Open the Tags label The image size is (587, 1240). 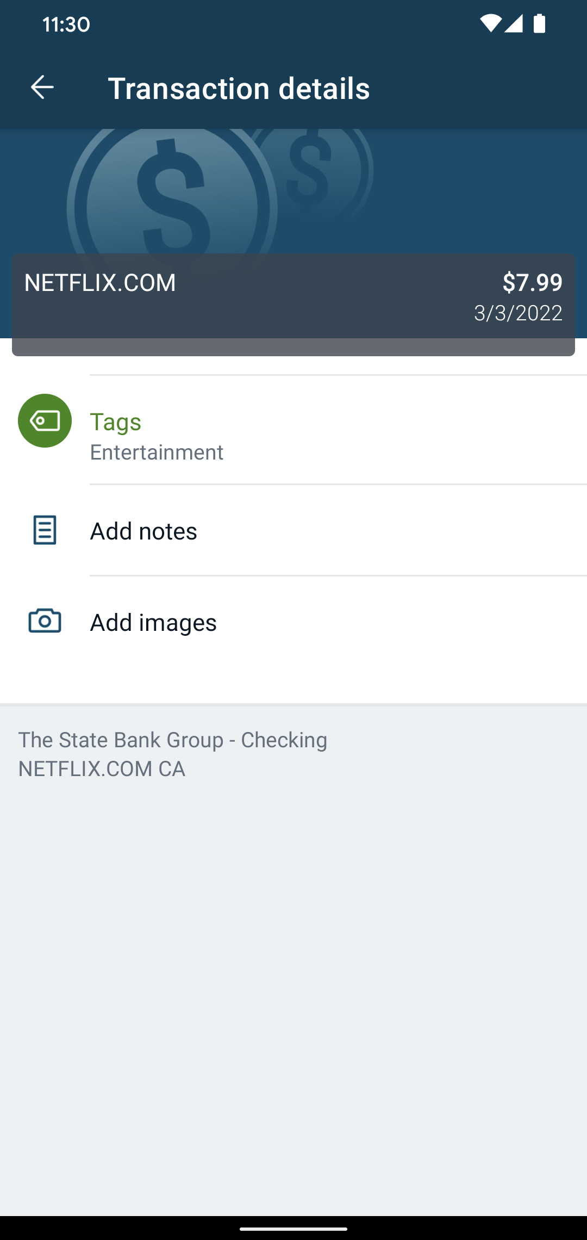[x=115, y=421]
